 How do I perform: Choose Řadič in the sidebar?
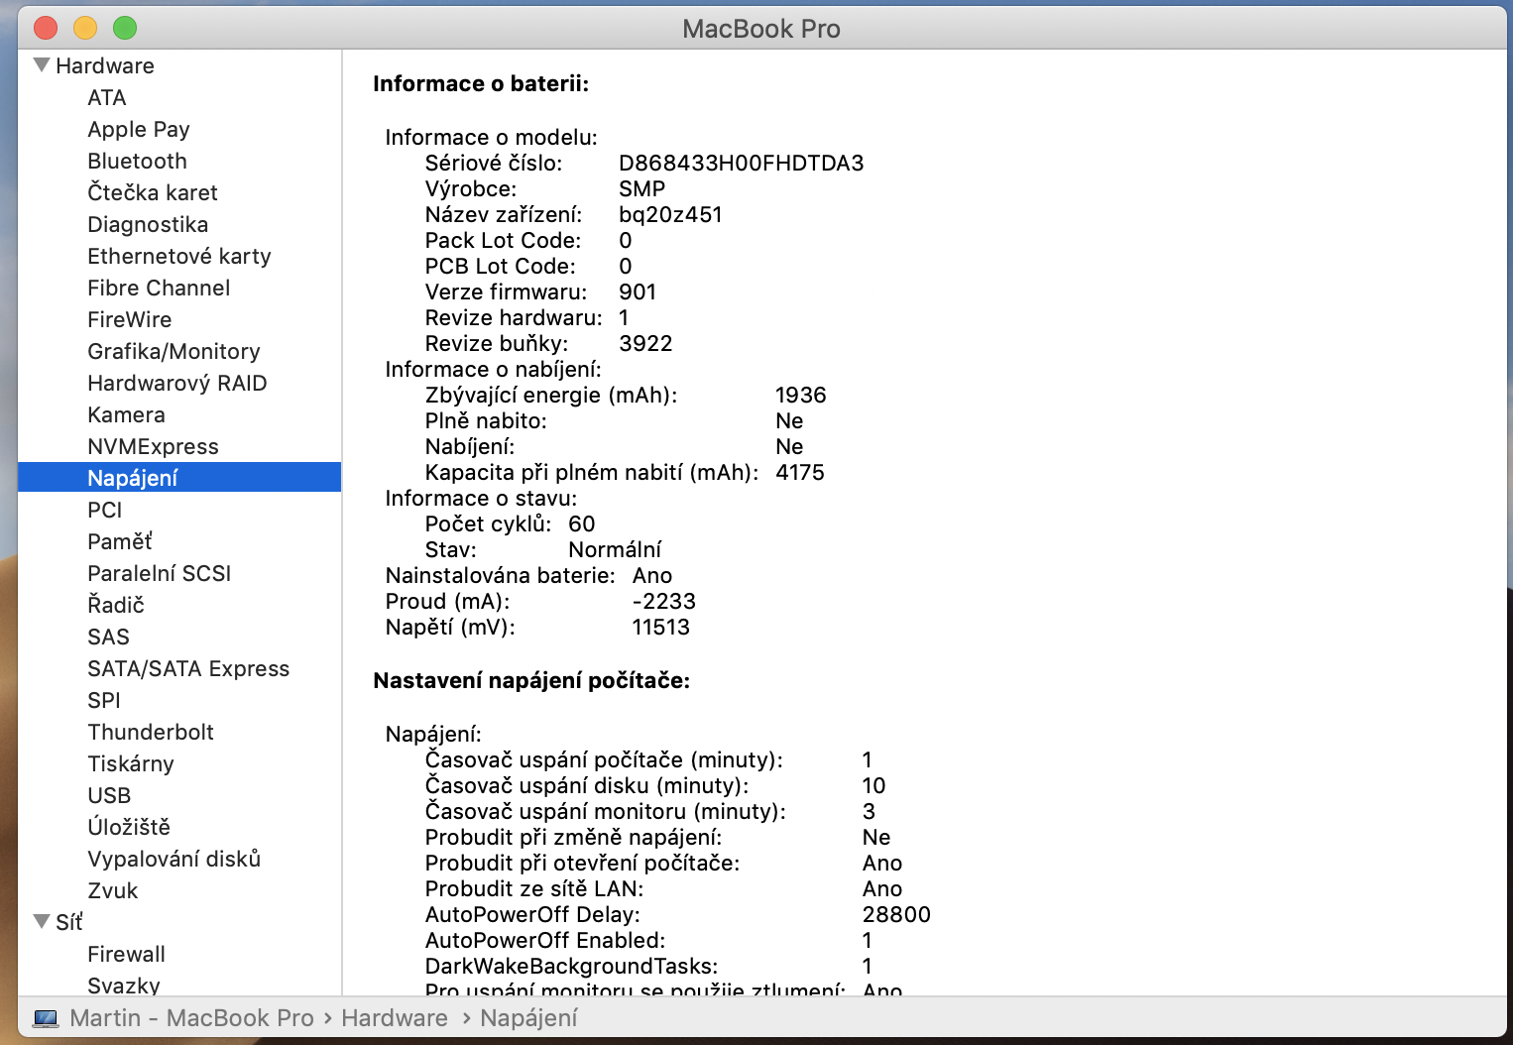point(116,605)
